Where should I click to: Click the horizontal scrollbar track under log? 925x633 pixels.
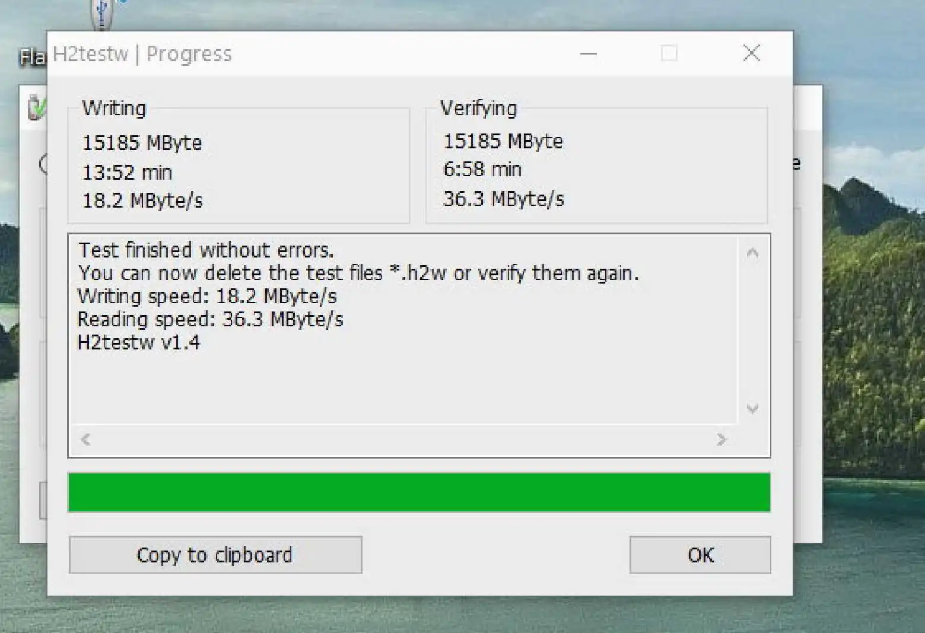coord(403,440)
